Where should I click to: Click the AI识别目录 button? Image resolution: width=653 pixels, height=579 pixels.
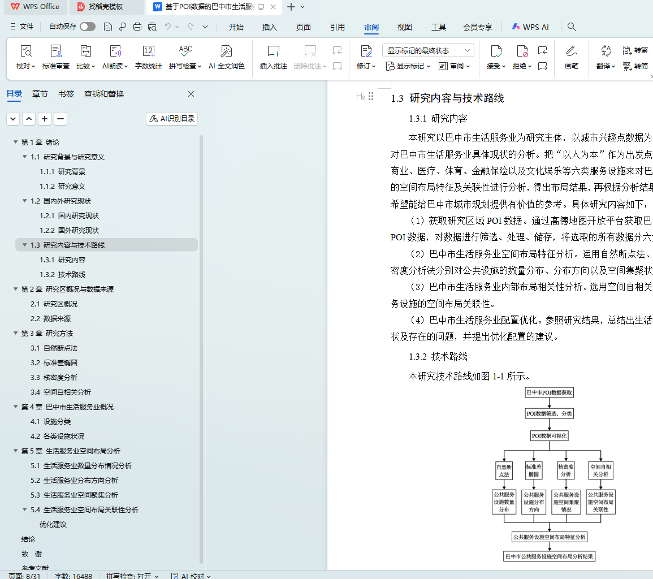172,119
